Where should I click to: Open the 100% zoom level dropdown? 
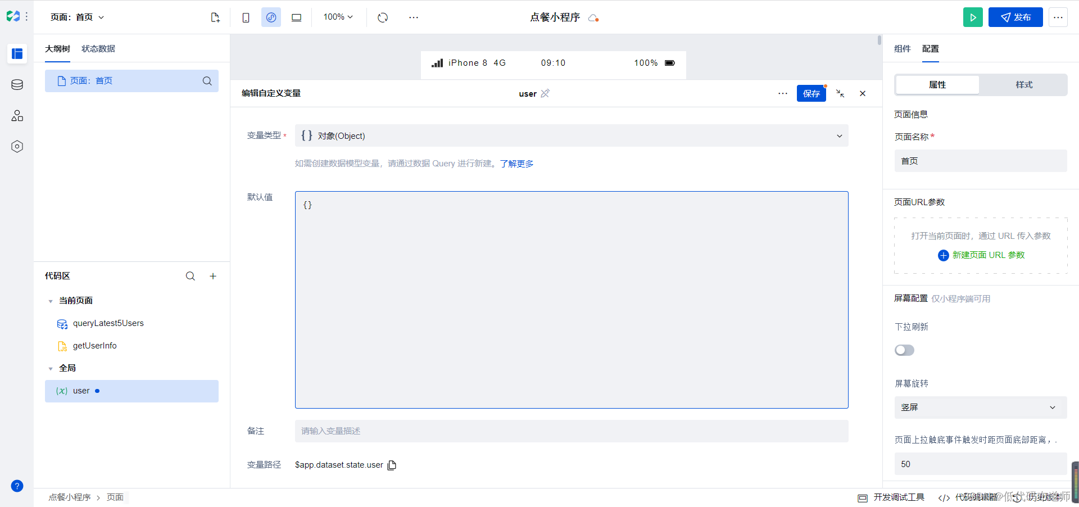click(x=338, y=17)
